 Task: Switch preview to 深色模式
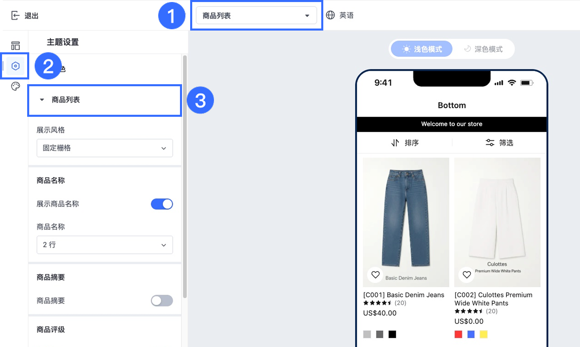(483, 49)
